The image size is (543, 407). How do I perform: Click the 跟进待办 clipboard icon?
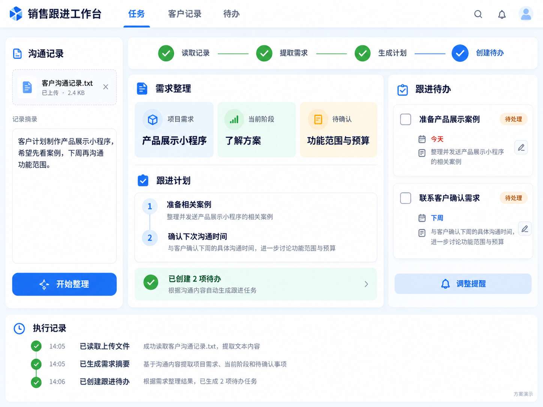[x=402, y=90]
